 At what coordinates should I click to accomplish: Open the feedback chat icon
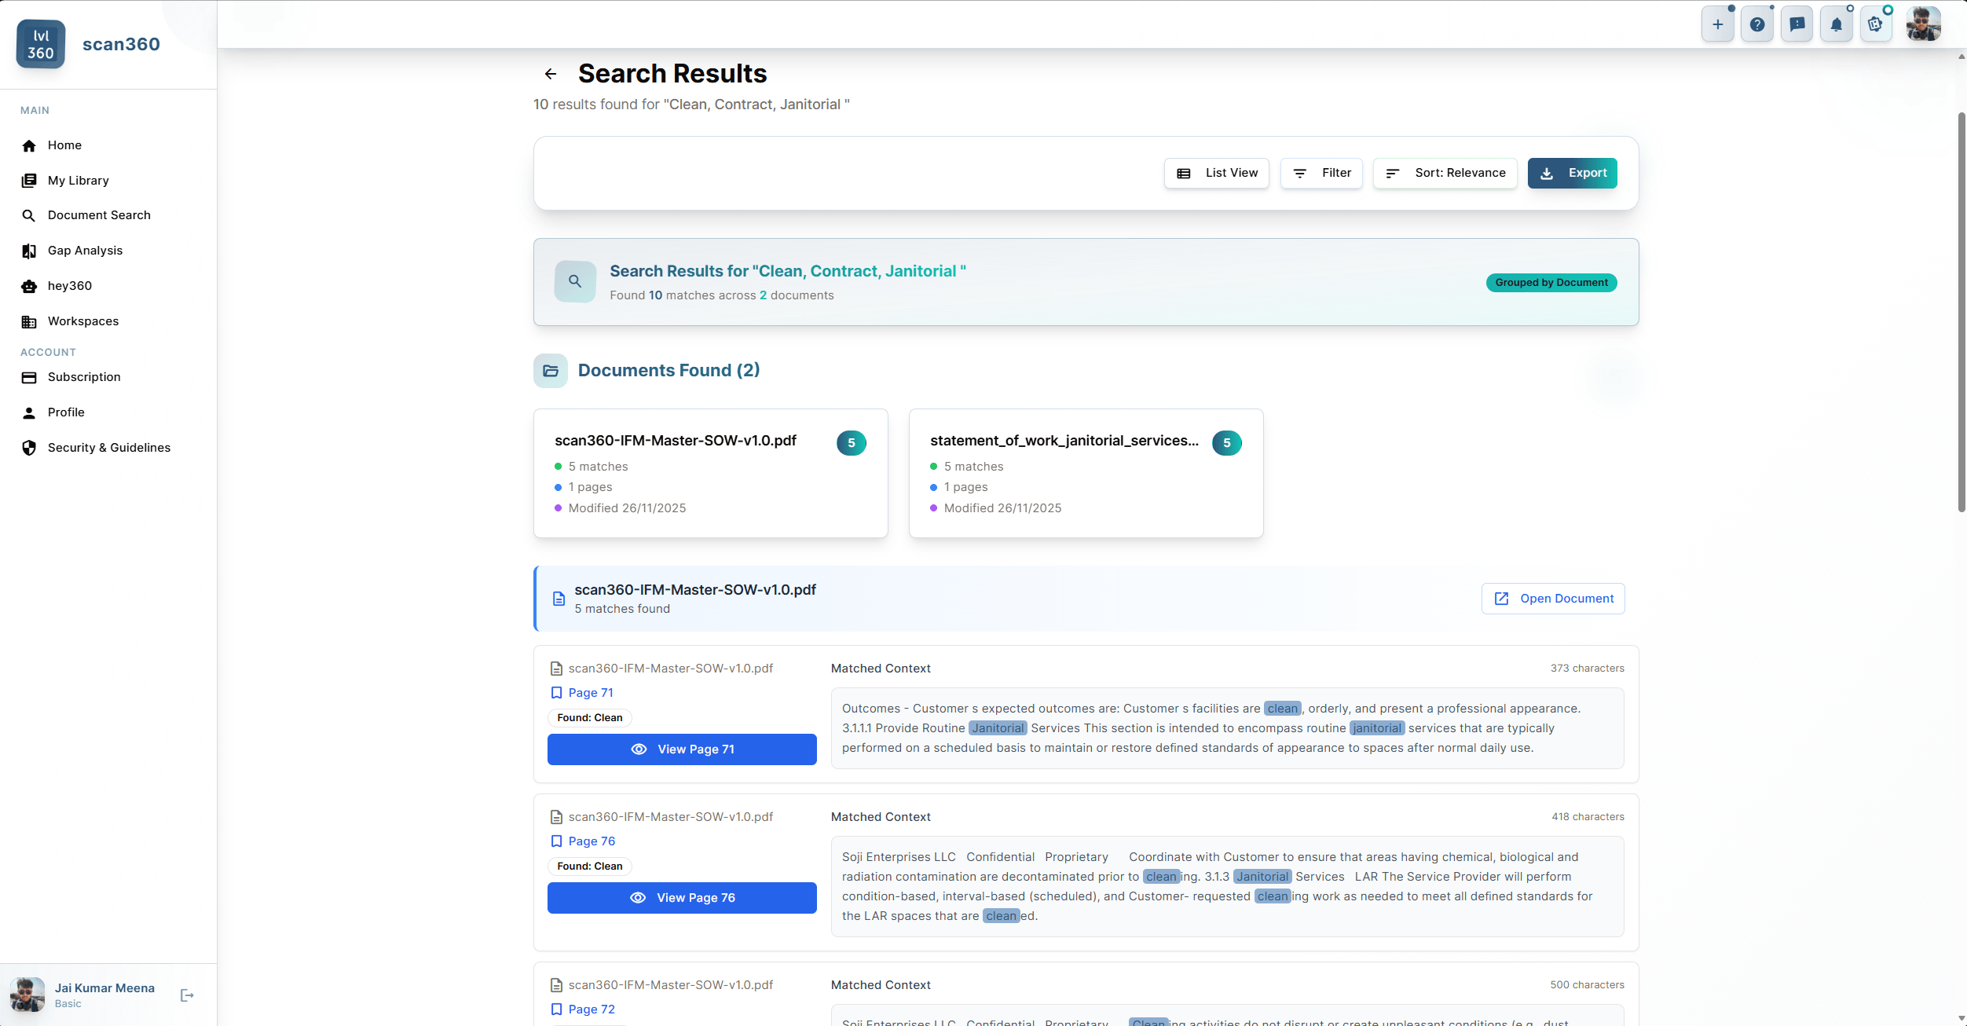point(1797,24)
